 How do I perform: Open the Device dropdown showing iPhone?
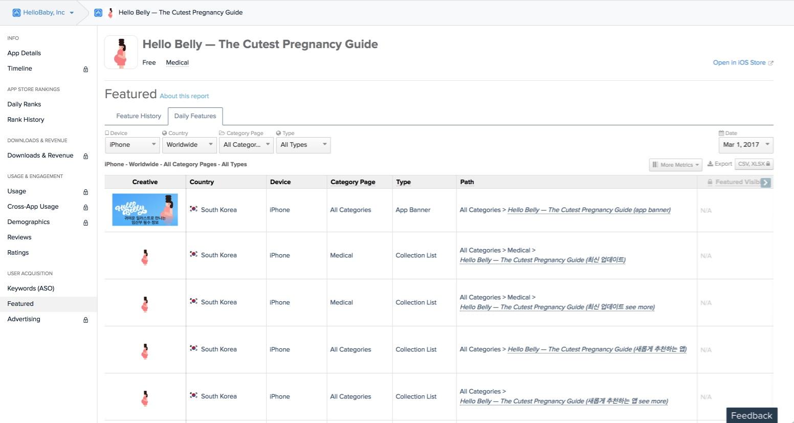[133, 145]
